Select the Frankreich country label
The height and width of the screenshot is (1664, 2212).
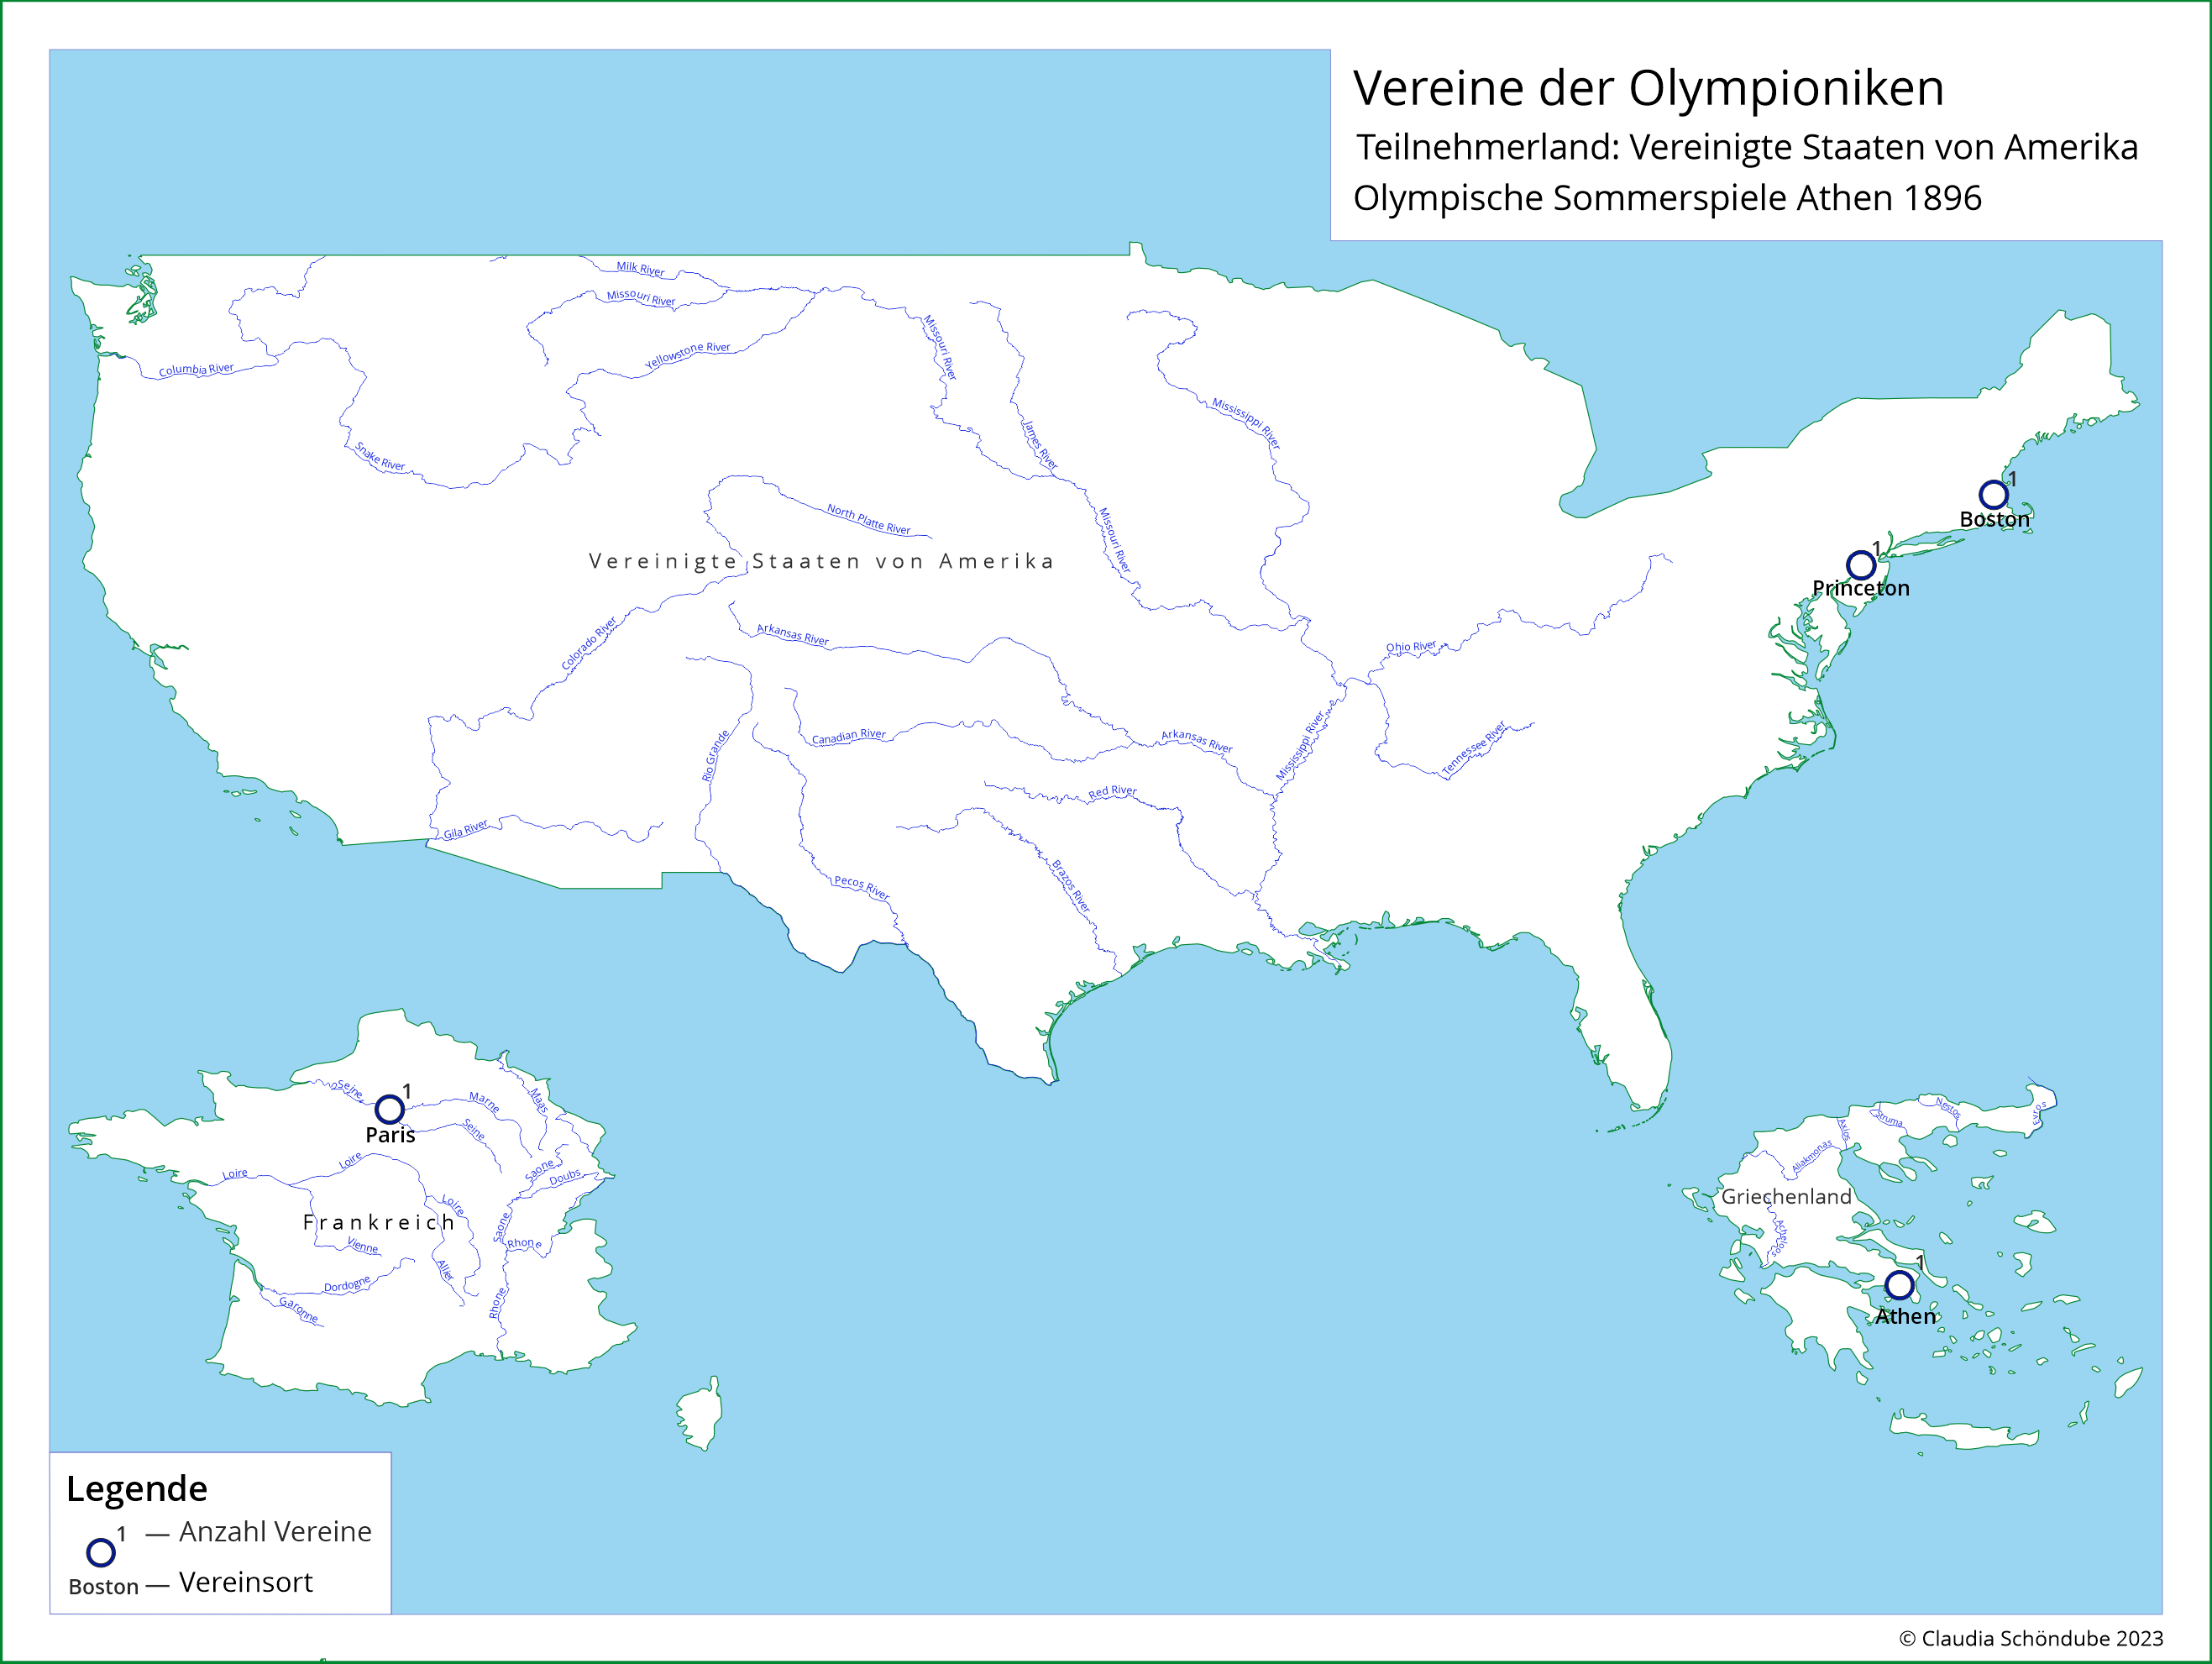point(380,1222)
